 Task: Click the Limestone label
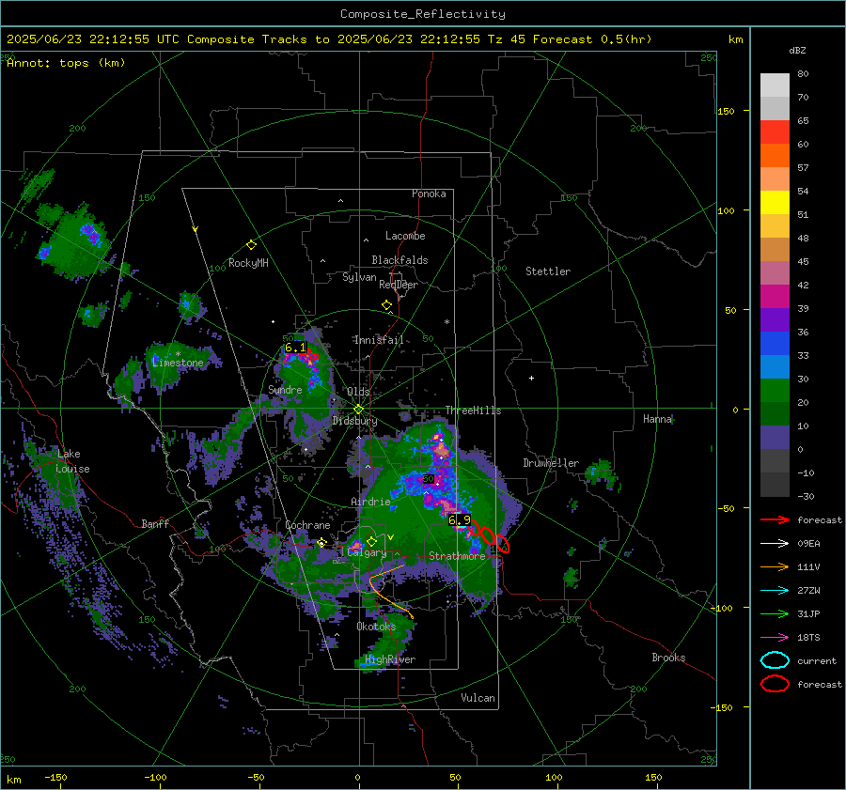pos(178,363)
